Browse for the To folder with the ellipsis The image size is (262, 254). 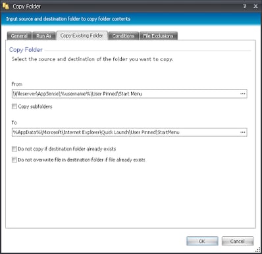click(x=242, y=132)
